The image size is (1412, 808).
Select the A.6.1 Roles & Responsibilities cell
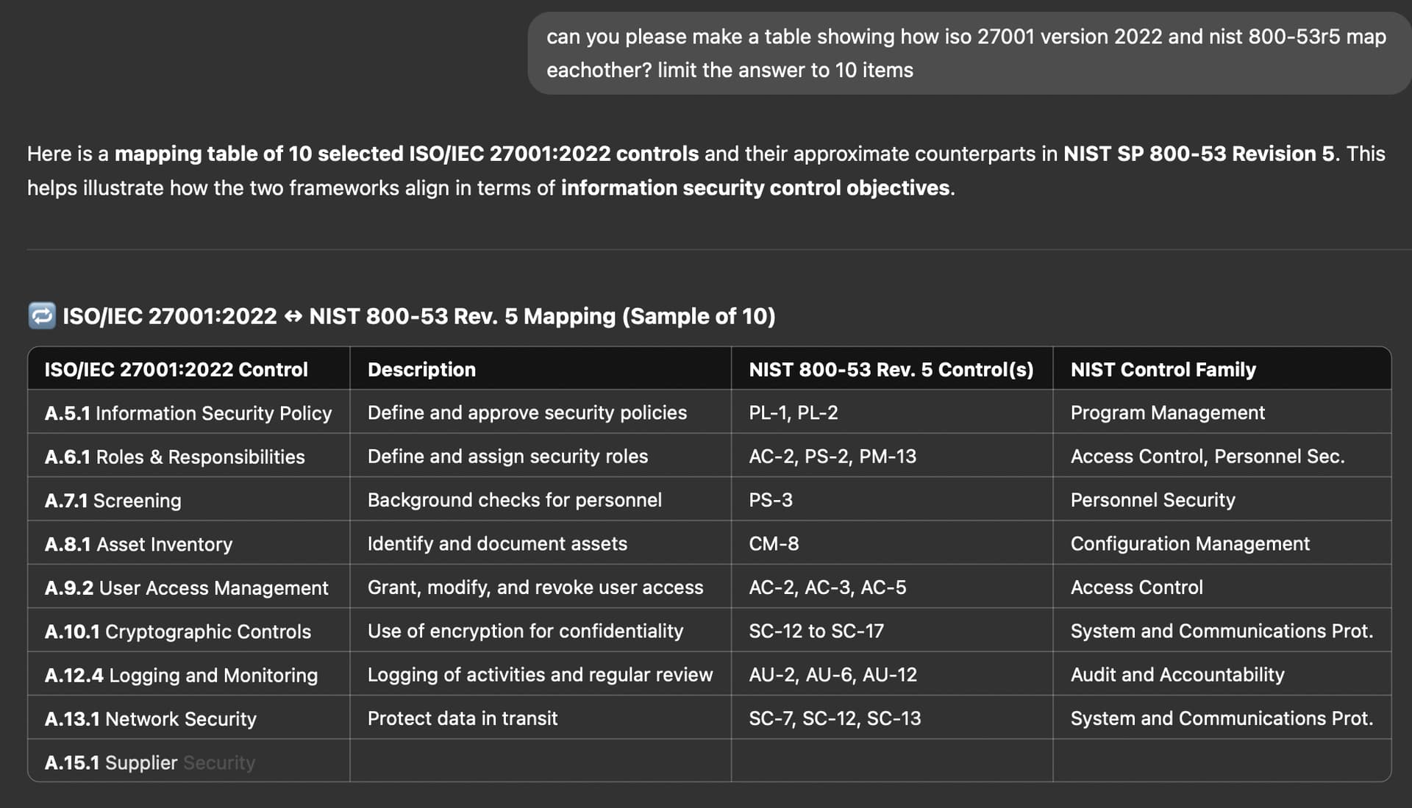pos(189,456)
